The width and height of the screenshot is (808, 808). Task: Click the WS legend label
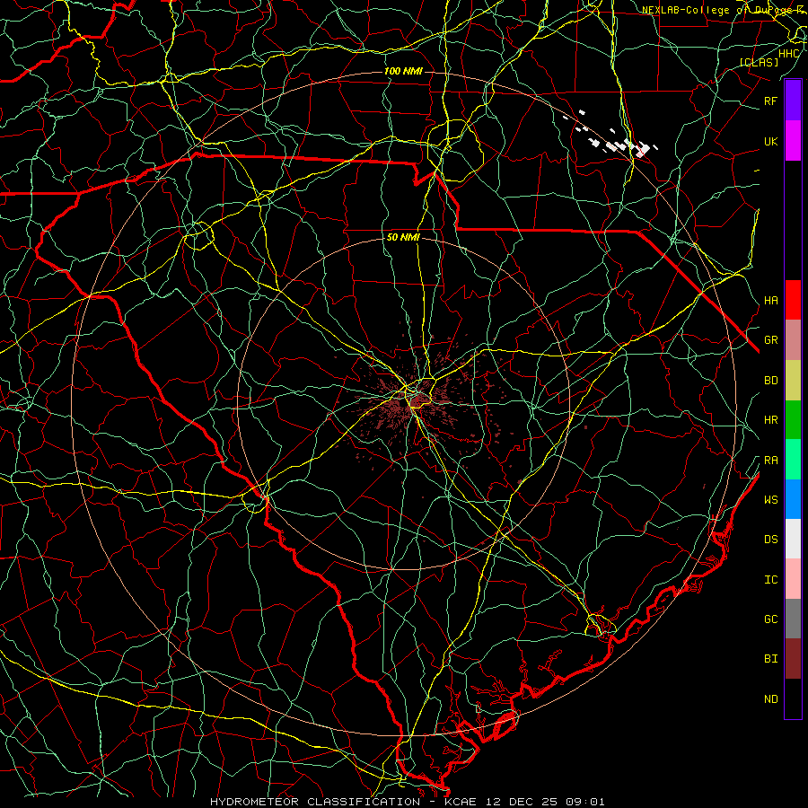(770, 500)
